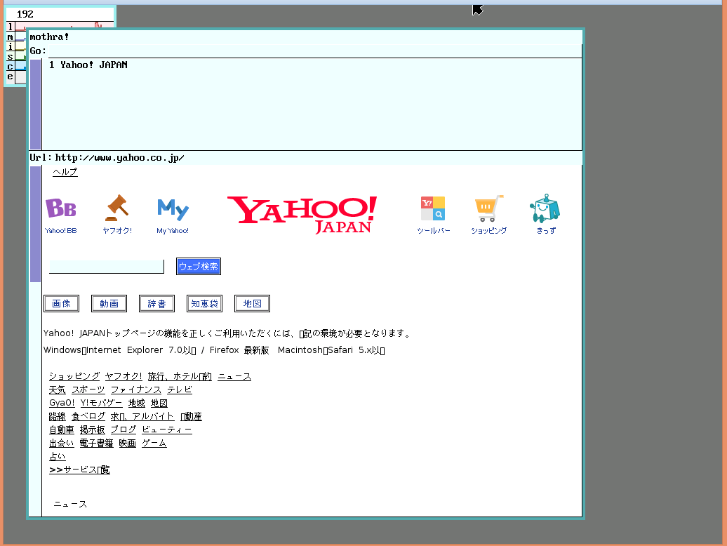Open the 自動車 link
727x546 pixels.
62,430
